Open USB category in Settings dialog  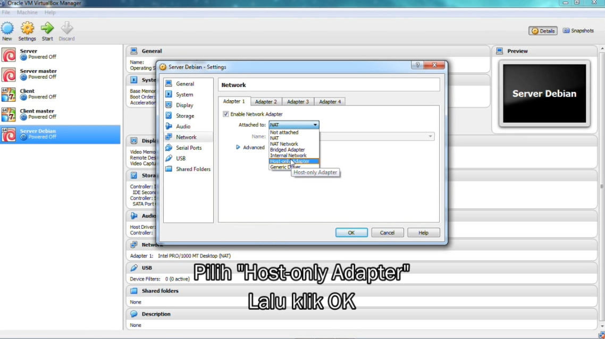pyautogui.click(x=188, y=158)
